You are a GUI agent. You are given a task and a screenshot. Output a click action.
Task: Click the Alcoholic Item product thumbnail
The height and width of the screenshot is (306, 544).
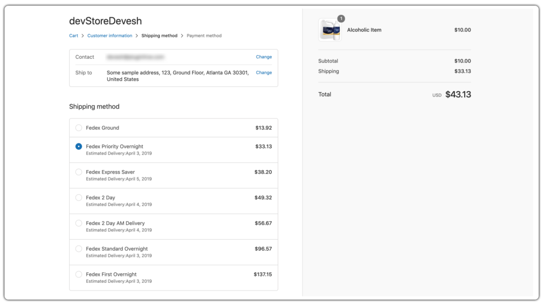coord(330,30)
